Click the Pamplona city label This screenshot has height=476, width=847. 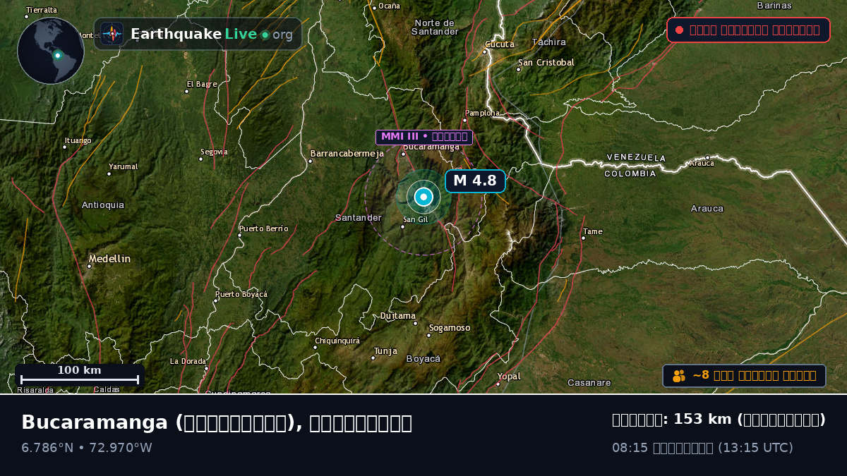tap(482, 113)
